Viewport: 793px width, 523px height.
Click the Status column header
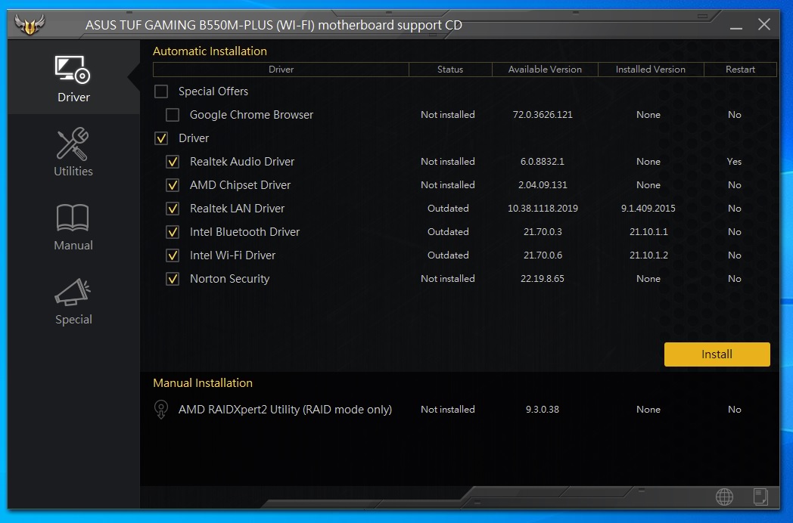pyautogui.click(x=449, y=70)
